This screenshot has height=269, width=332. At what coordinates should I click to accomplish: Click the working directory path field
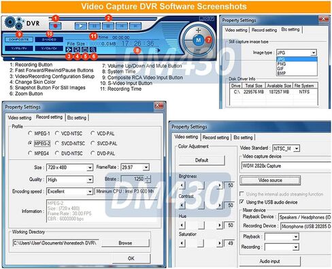click(56, 243)
